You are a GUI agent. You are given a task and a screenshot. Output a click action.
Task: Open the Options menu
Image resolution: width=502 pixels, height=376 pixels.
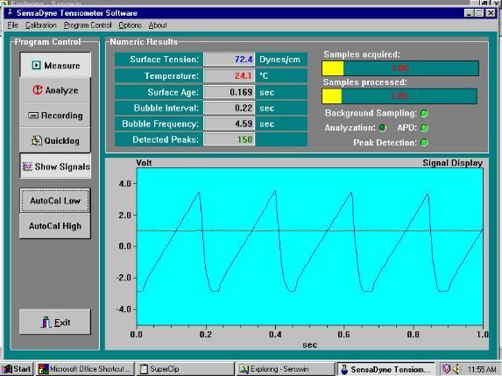tap(130, 25)
